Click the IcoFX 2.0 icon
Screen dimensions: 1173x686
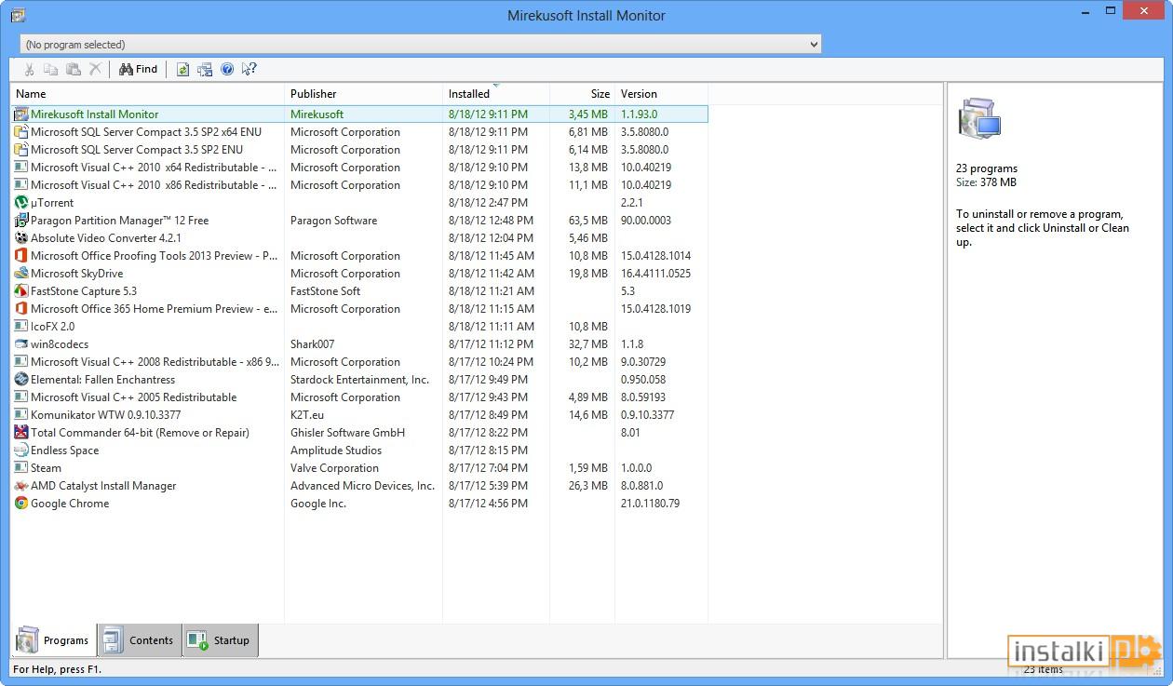21,327
